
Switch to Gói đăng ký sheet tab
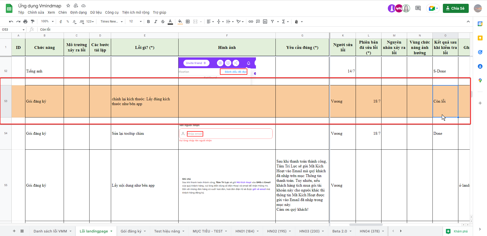pyautogui.click(x=133, y=231)
